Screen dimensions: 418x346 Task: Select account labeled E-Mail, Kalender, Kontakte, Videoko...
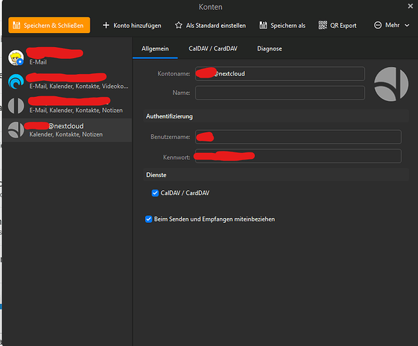67,82
